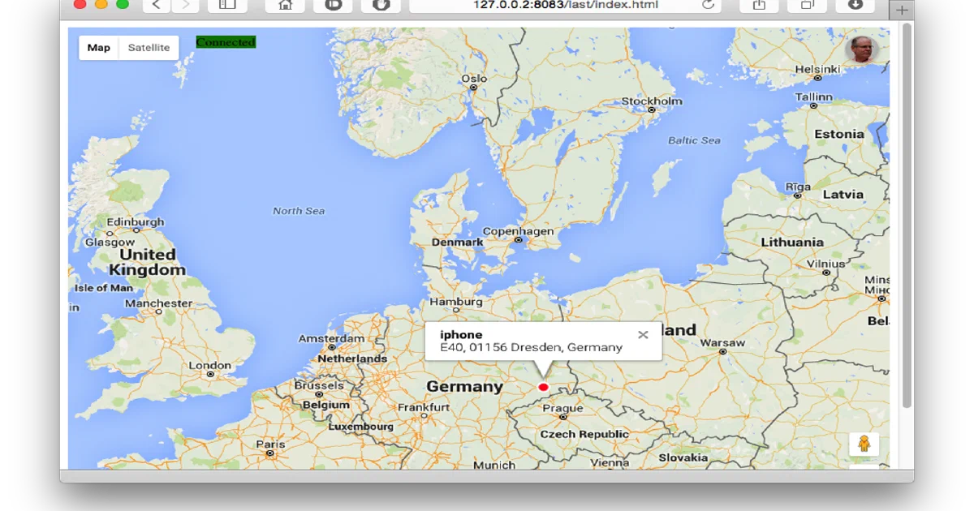Close the iphone info window
Screen dimensions: 974x511
click(643, 334)
